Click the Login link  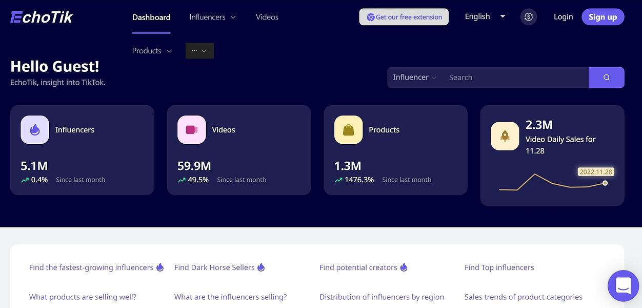563,17
